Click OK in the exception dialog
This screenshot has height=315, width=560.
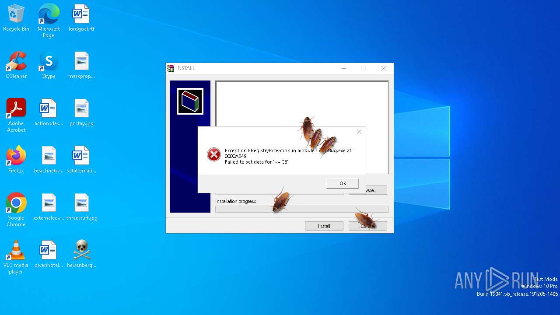pyautogui.click(x=343, y=183)
